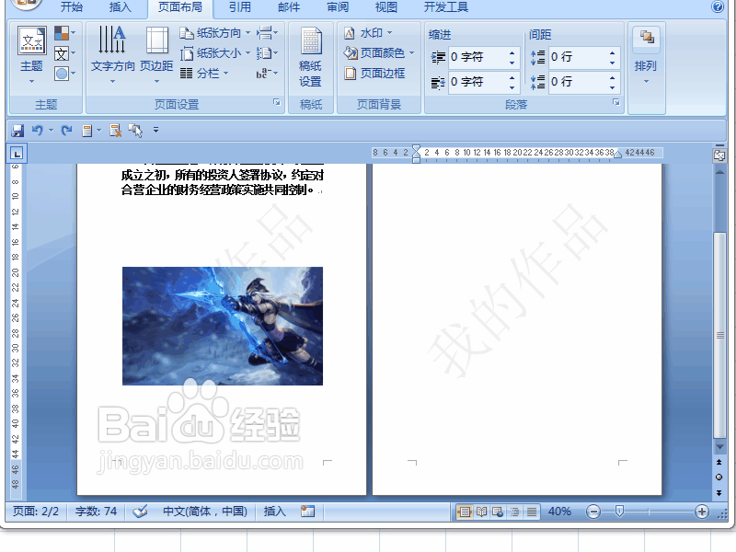Click the select objects cursor icon

tap(136, 131)
